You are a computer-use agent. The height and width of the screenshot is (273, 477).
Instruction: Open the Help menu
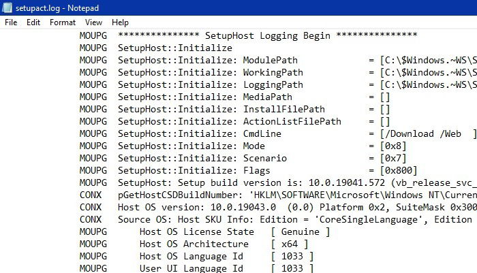pyautogui.click(x=120, y=22)
